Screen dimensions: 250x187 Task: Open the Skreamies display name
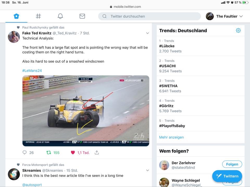(32, 170)
